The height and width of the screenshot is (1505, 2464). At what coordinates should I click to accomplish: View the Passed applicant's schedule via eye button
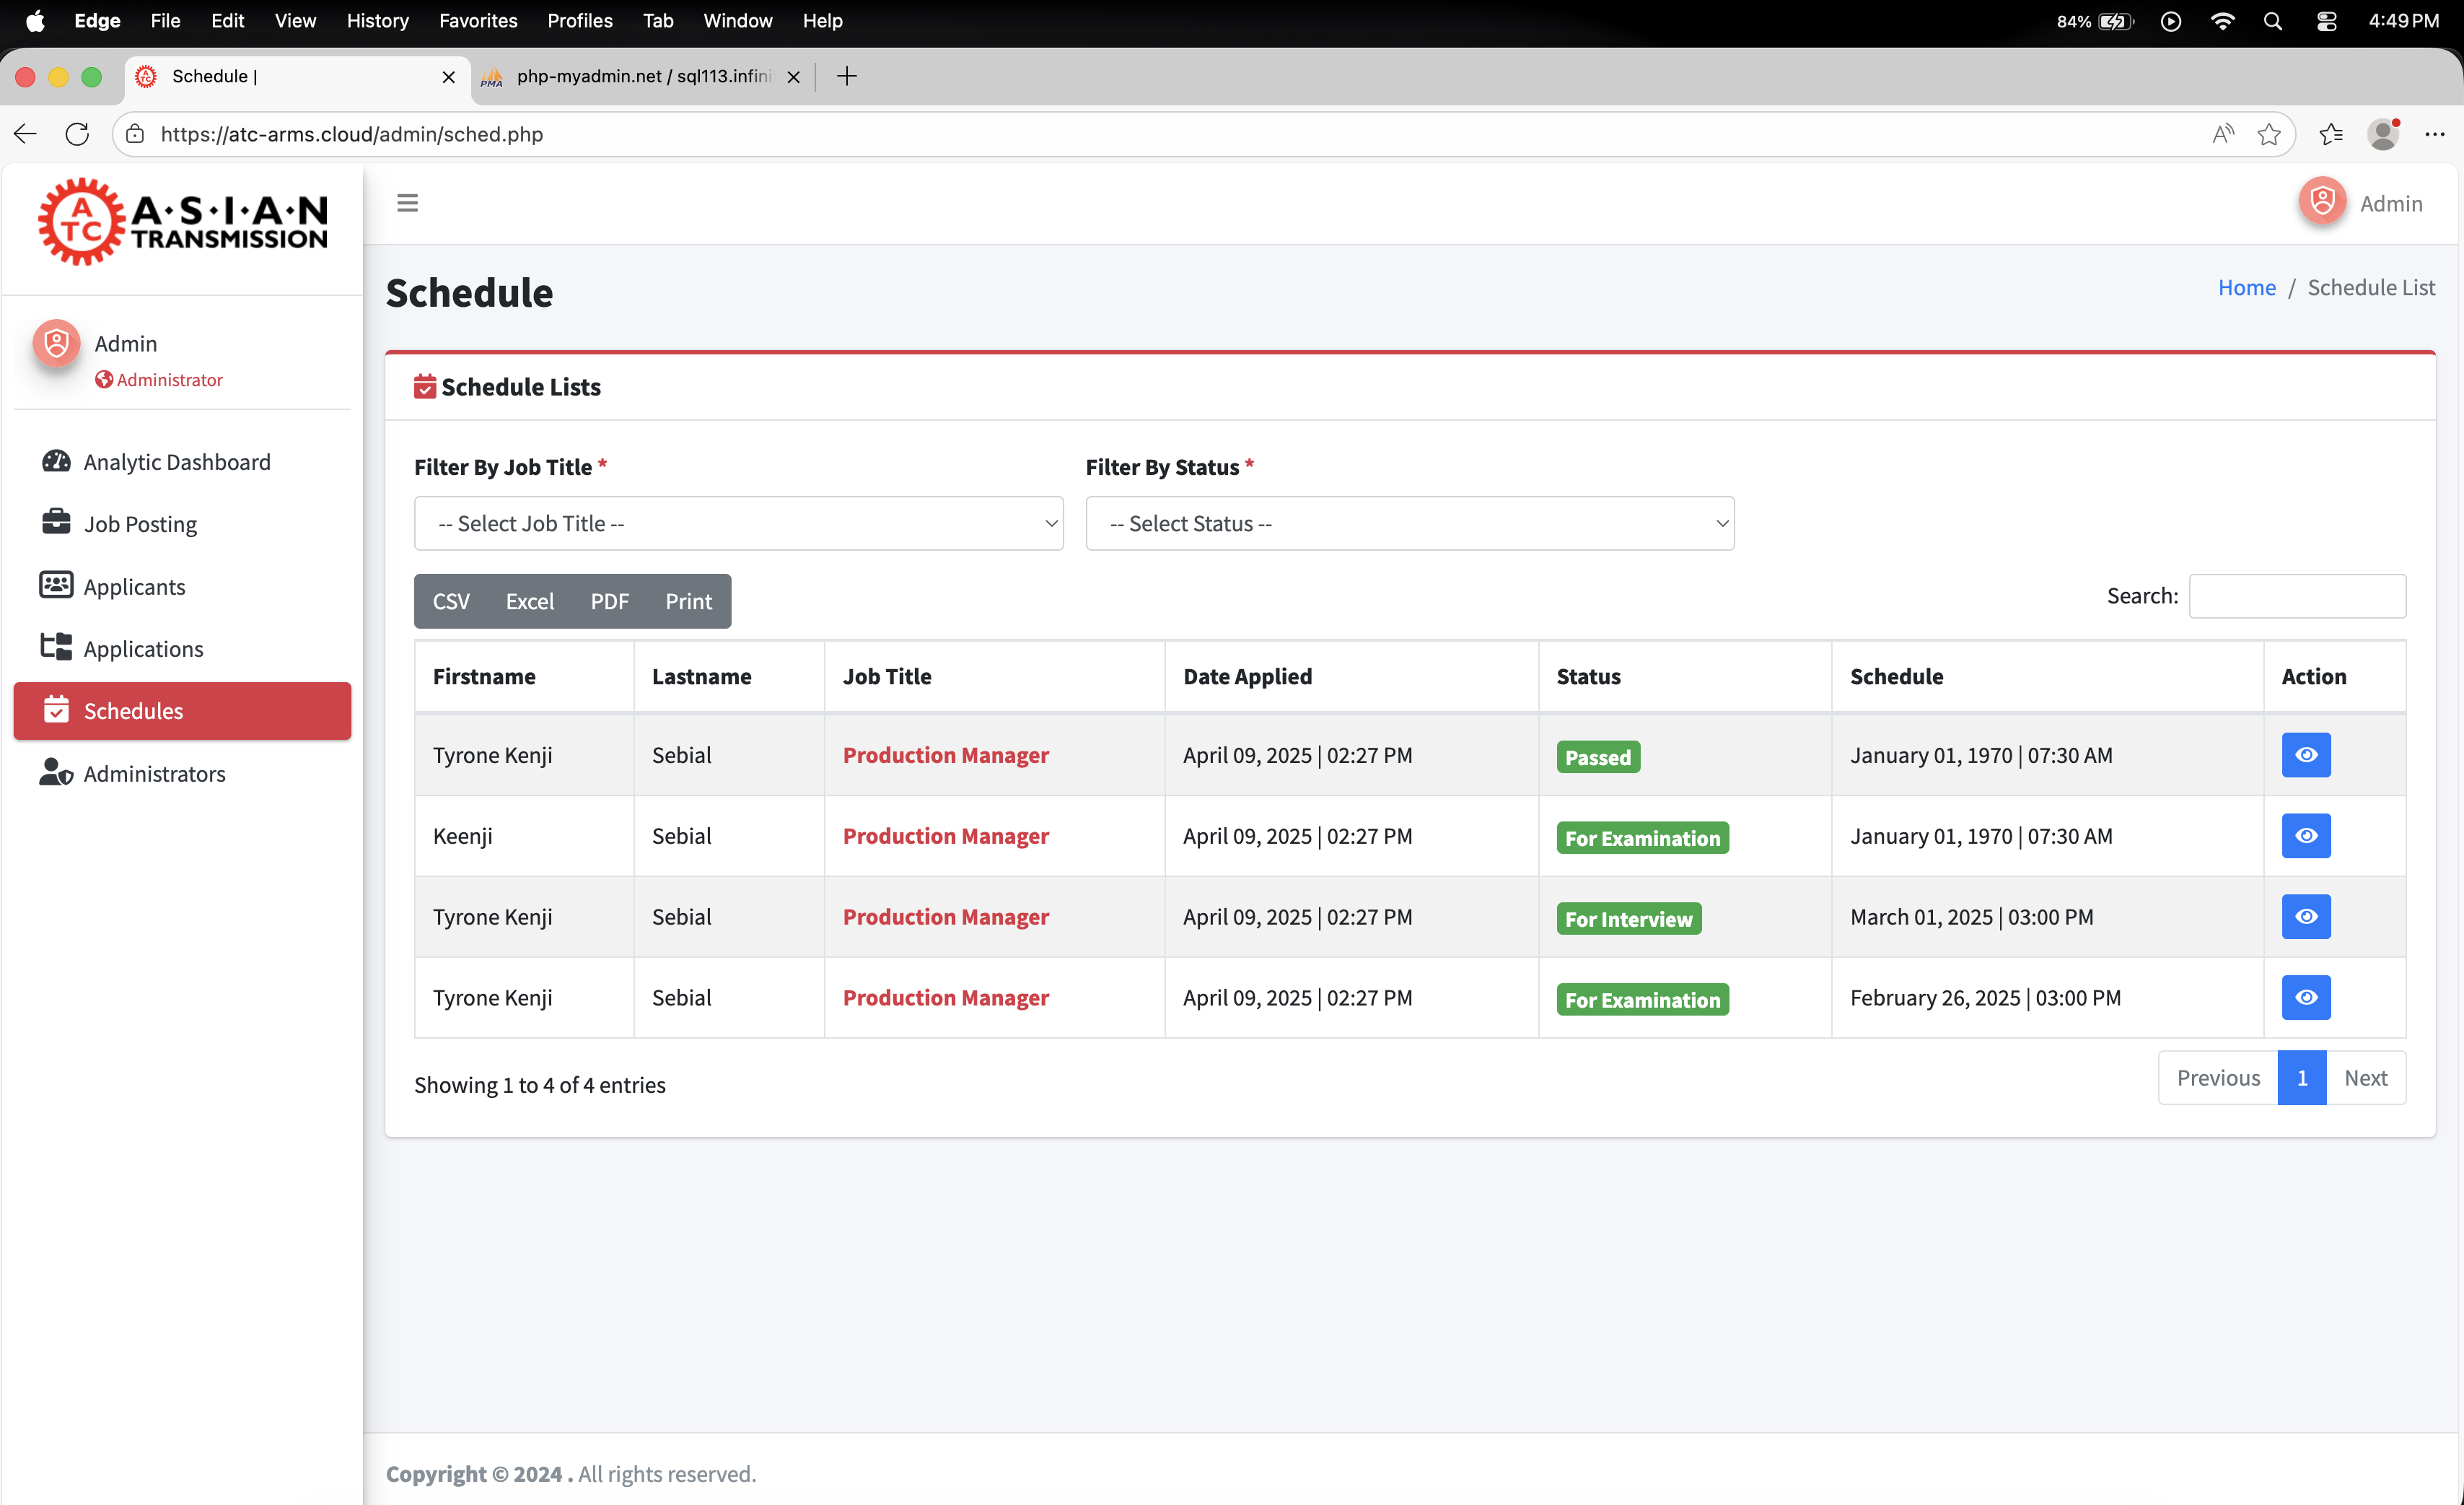[2305, 754]
